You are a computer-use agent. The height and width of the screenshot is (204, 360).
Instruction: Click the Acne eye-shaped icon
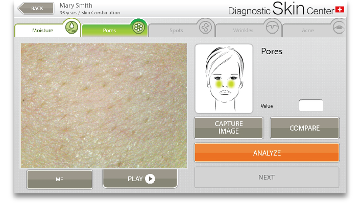coord(339,27)
